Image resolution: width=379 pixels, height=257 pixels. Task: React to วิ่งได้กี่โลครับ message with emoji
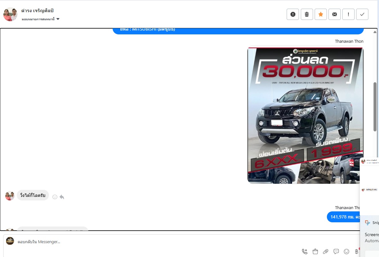pos(55,197)
